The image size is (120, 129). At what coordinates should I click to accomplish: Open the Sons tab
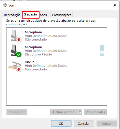(x=43, y=15)
